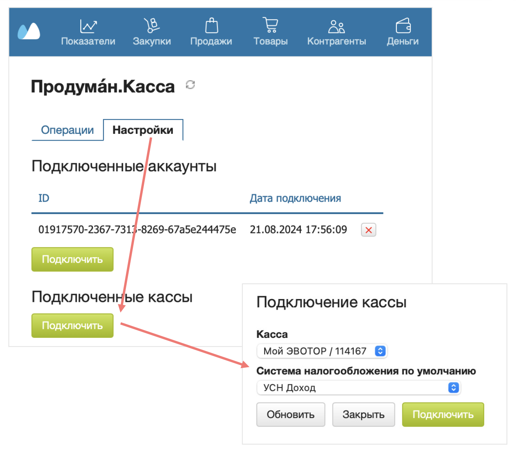Viewport: 516px width, 451px height.
Task: Select connection date 21.08.2024 17:56:09
Action: coord(298,229)
